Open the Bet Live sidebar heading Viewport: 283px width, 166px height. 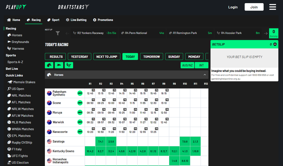[12, 69]
